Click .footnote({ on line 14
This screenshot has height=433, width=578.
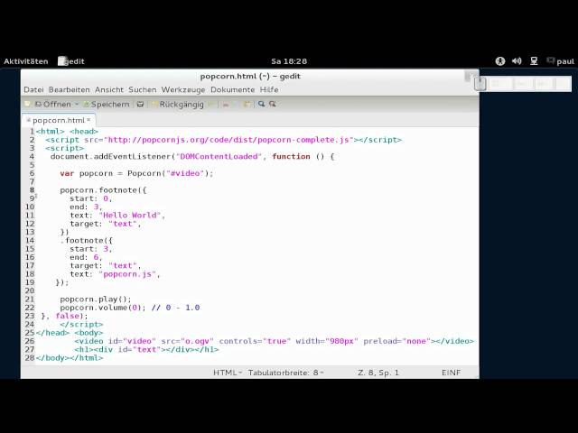[87, 241]
